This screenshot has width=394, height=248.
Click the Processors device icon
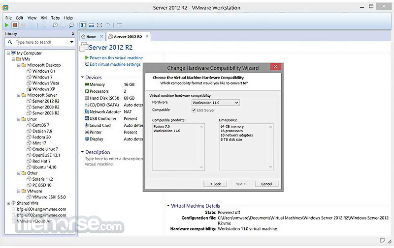tap(87, 91)
